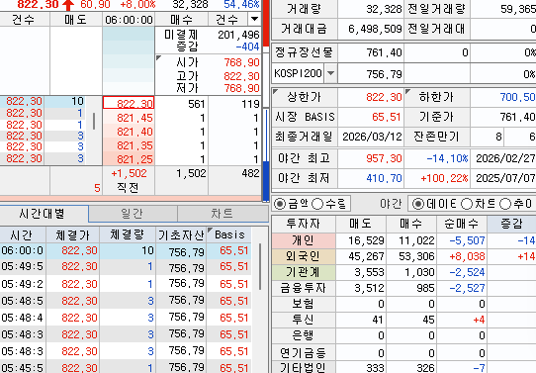This screenshot has width=536, height=373.
Task: Select the 05:45:5 trade row time
Action: pos(23,368)
